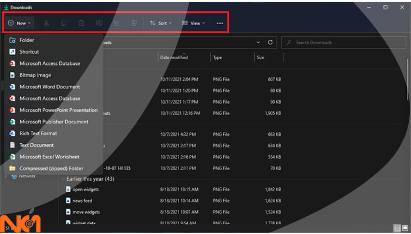Image resolution: width=411 pixels, height=234 pixels.
Task: Select Bitmap image in New menu
Action: click(x=53, y=75)
